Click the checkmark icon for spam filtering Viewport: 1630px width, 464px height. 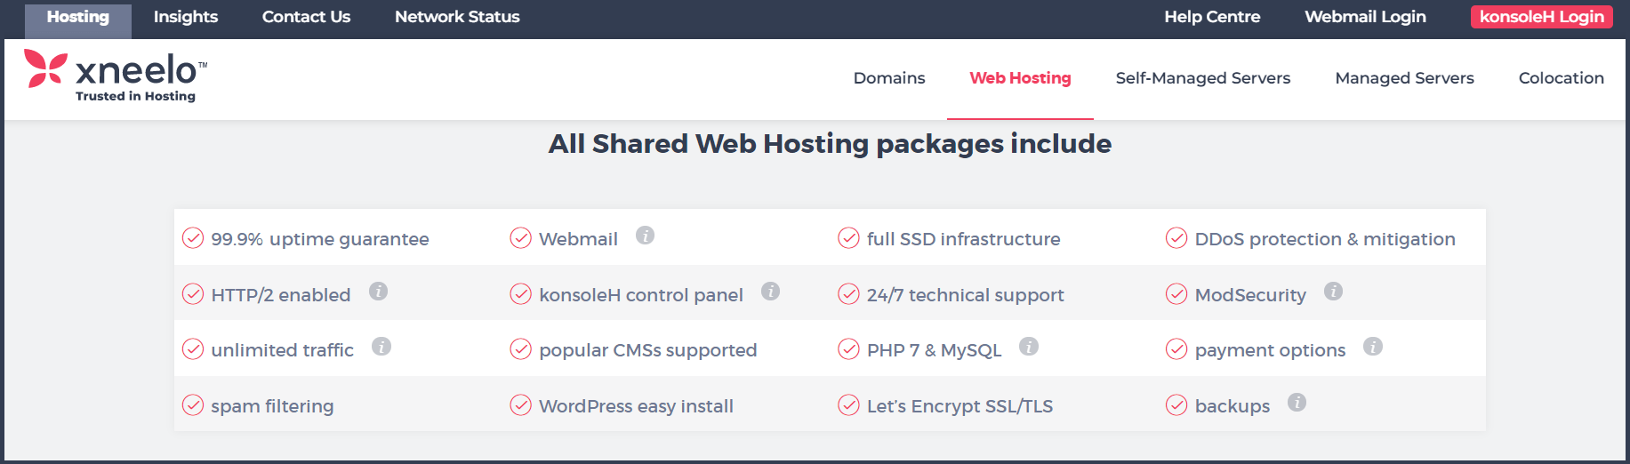click(193, 405)
